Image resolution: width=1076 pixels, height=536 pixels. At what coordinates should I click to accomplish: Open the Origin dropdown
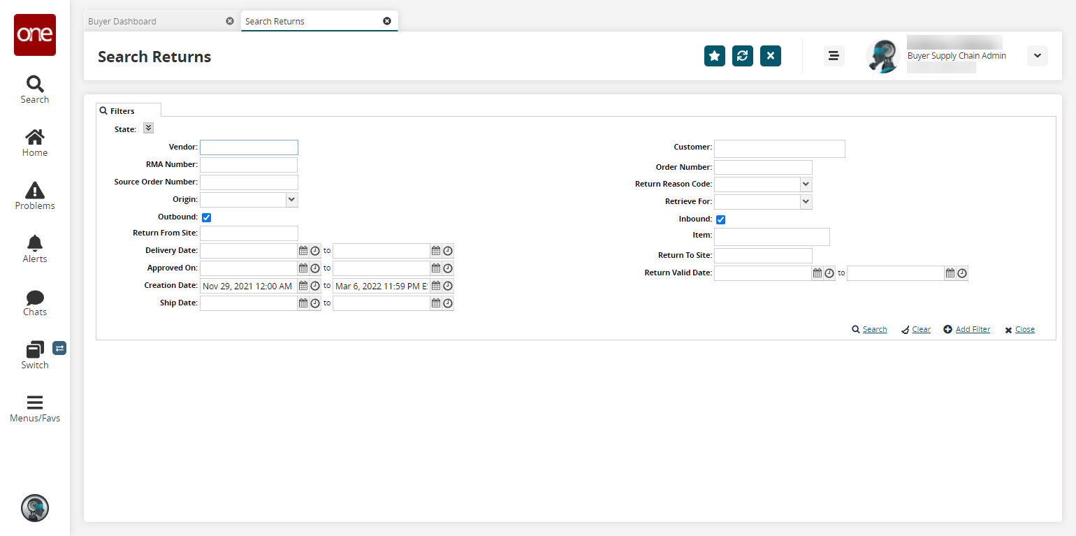point(291,200)
